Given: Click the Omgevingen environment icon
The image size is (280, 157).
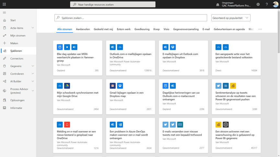Looking at the screenshot, I should [x=218, y=5].
